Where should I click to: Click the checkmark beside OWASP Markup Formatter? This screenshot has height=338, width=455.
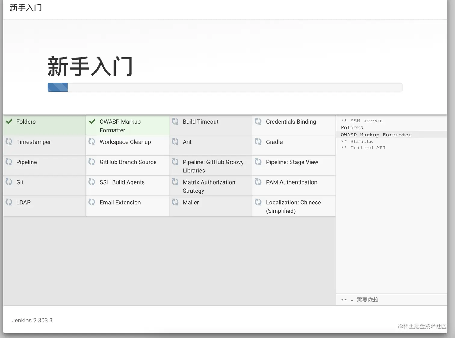[92, 122]
